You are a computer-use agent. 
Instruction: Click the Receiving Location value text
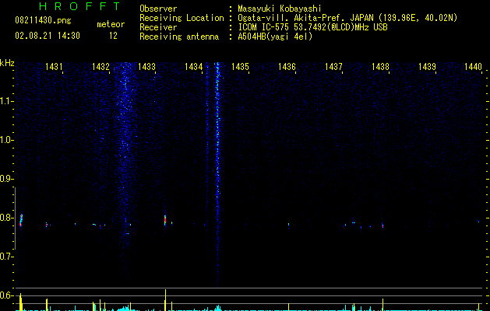pyautogui.click(x=347, y=18)
